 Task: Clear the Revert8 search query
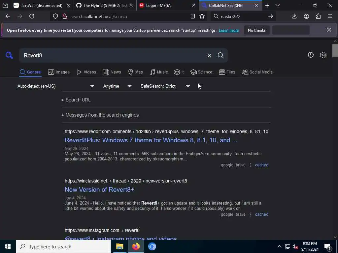pyautogui.click(x=209, y=55)
